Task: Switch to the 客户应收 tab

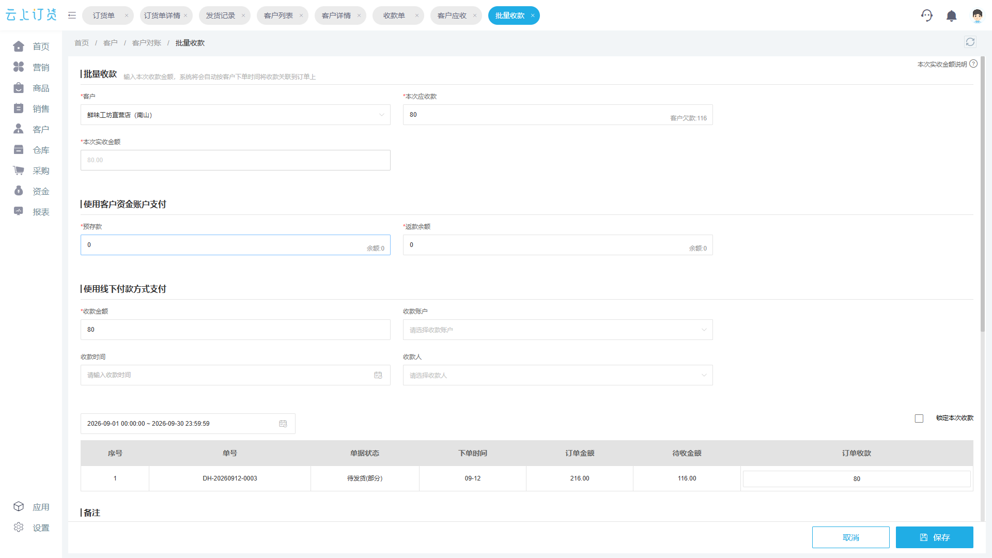Action: [452, 16]
